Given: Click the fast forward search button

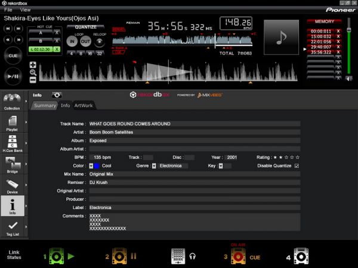Looking at the screenshot, I should [x=18, y=40].
